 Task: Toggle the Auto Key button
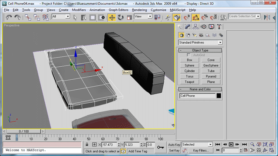pyautogui.click(x=174, y=145)
